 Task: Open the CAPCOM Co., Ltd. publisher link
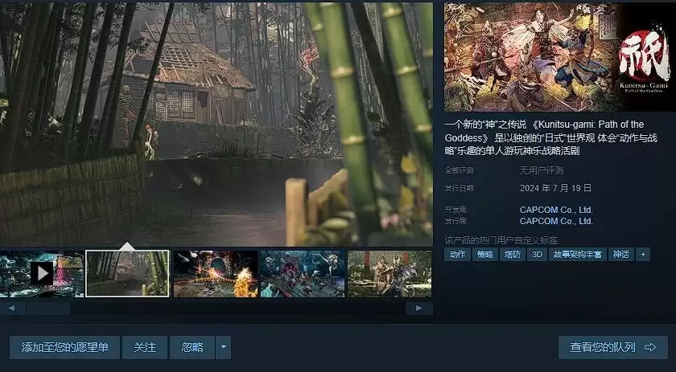(556, 221)
